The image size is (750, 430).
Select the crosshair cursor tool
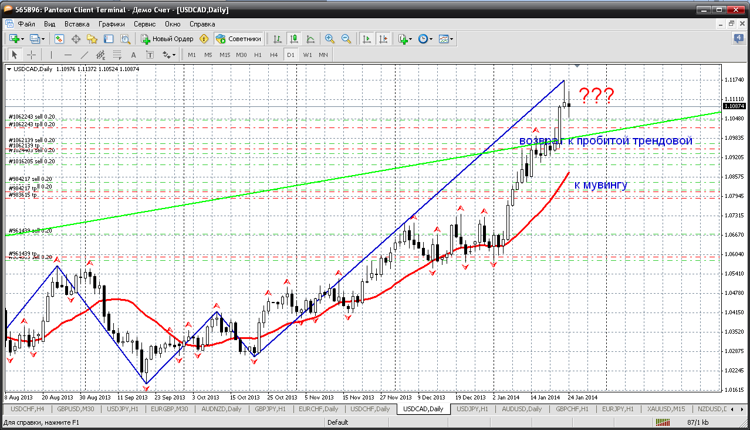point(31,55)
